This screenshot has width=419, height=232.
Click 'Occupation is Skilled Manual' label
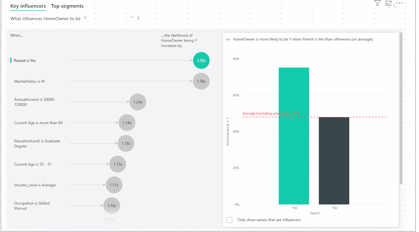32,206
